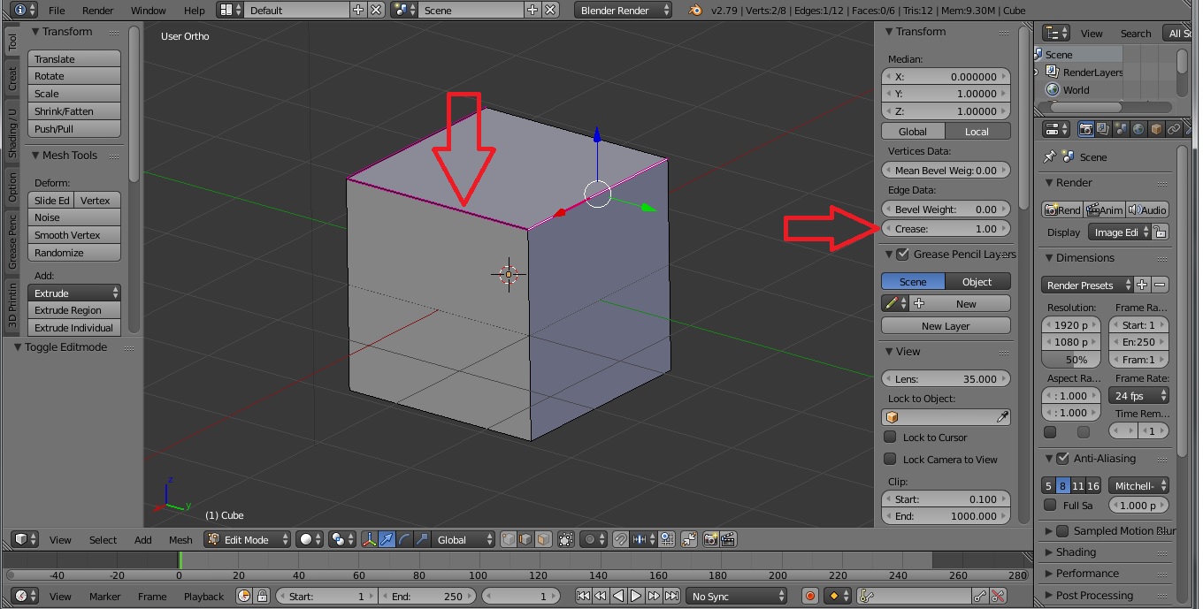This screenshot has width=1203, height=609.
Task: Enable Lock Camera to View checkbox
Action: (x=890, y=460)
